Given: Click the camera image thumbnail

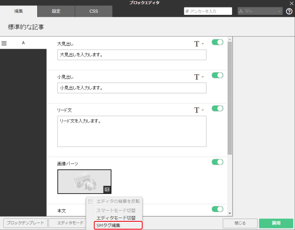Looking at the screenshot, I should 84,182.
